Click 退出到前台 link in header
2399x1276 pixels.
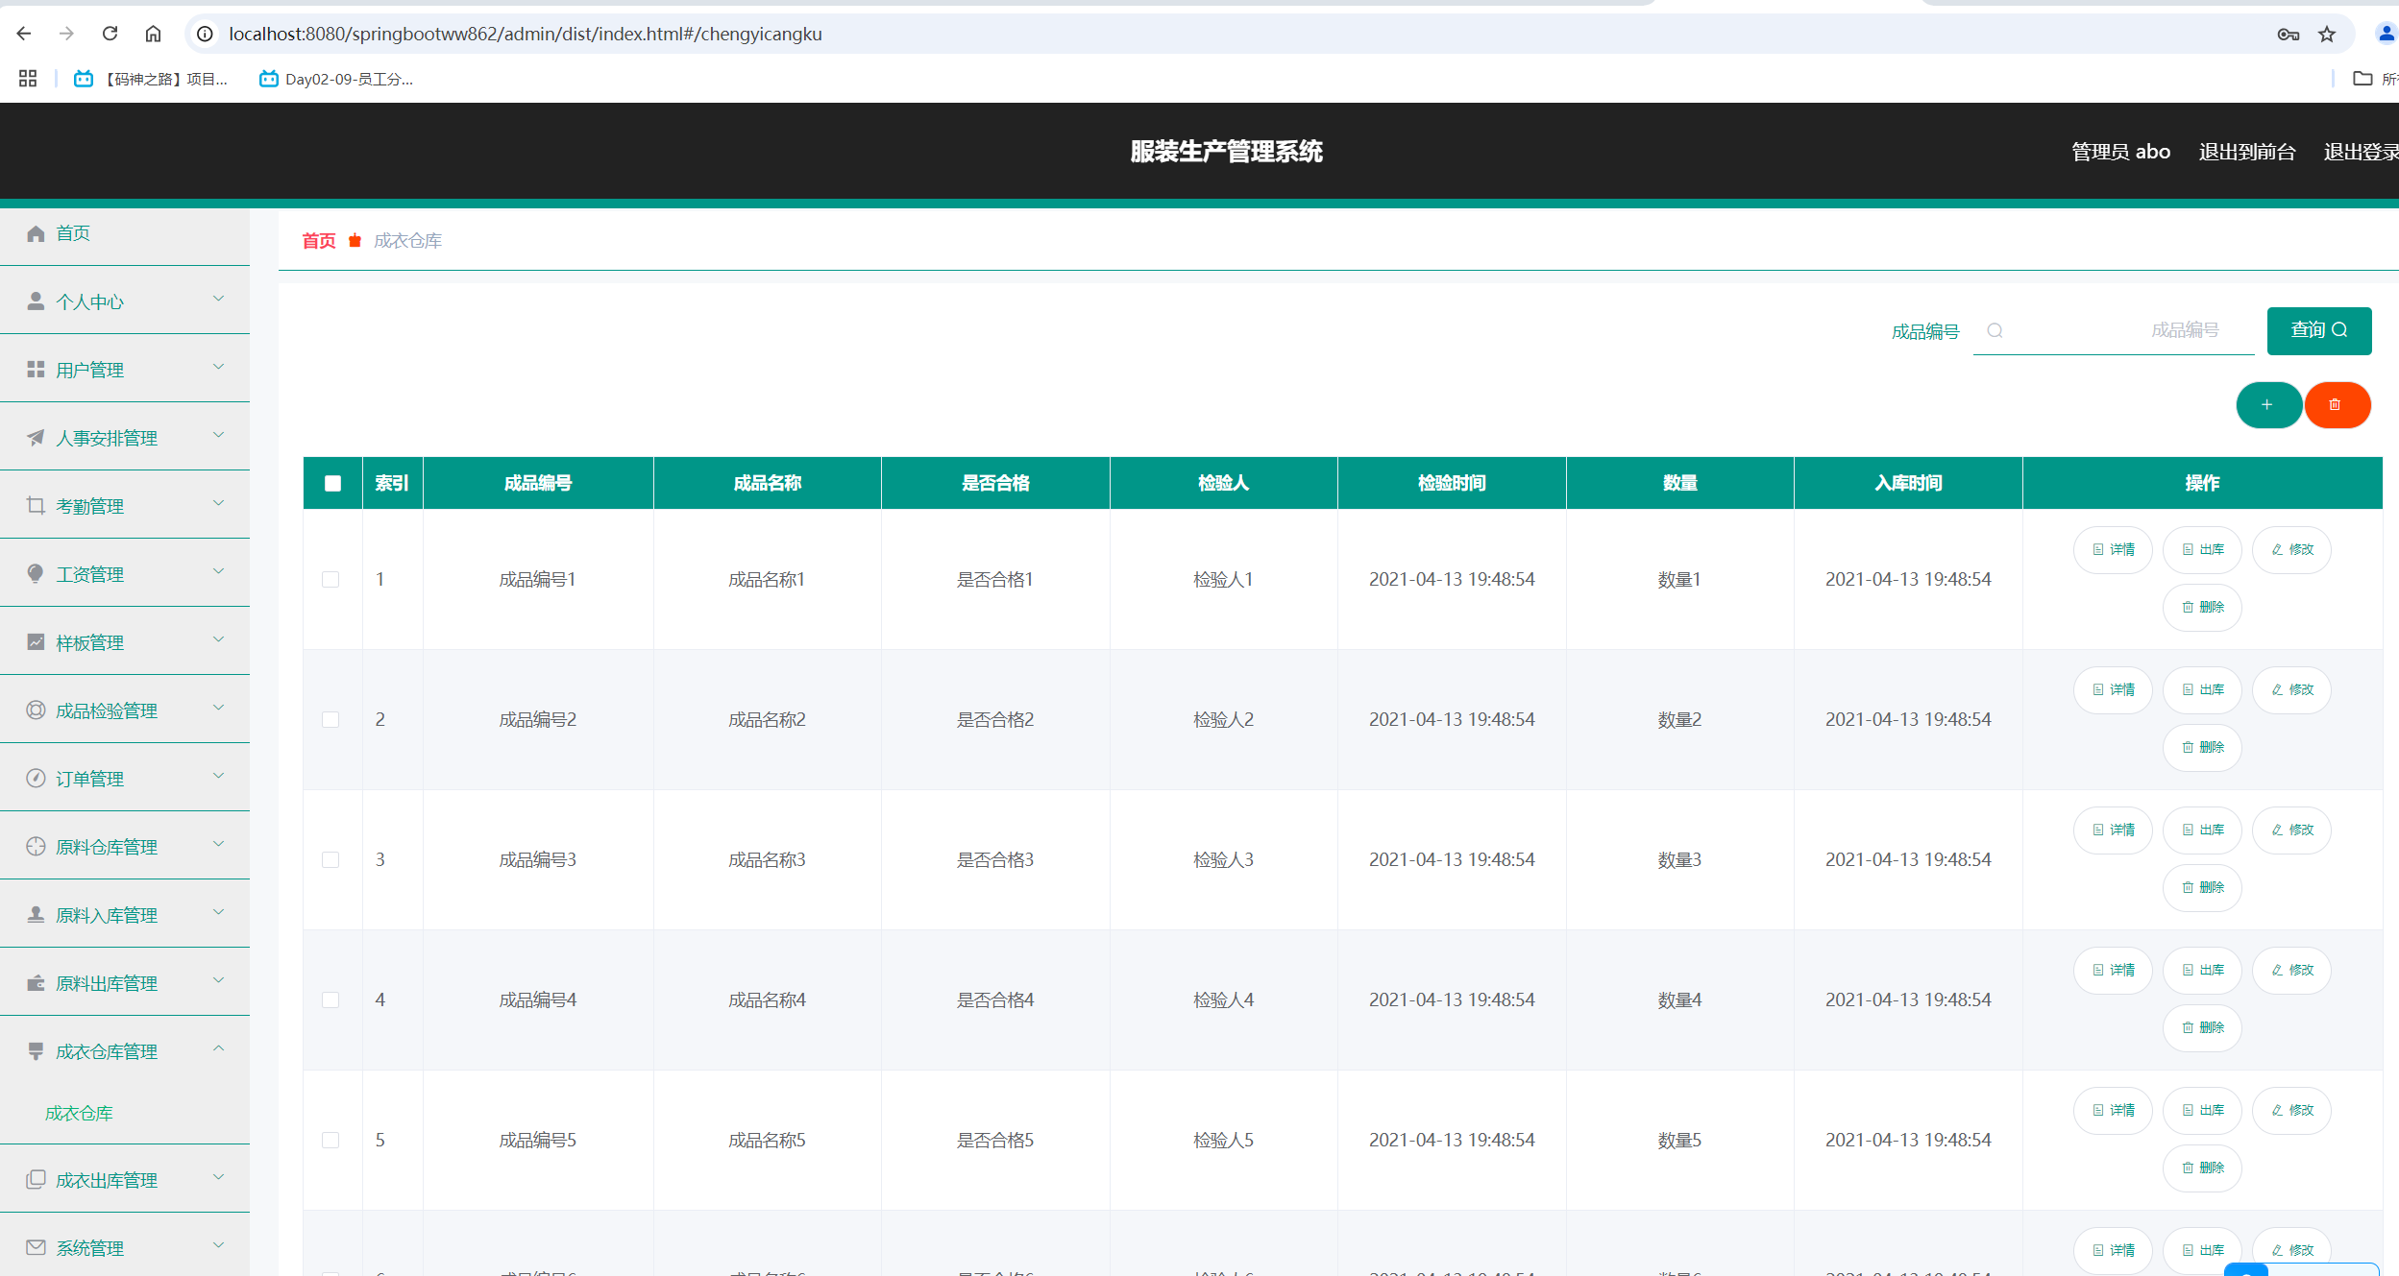pos(2246,152)
